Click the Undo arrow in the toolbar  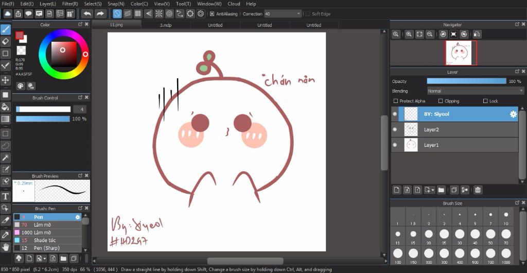[87, 14]
